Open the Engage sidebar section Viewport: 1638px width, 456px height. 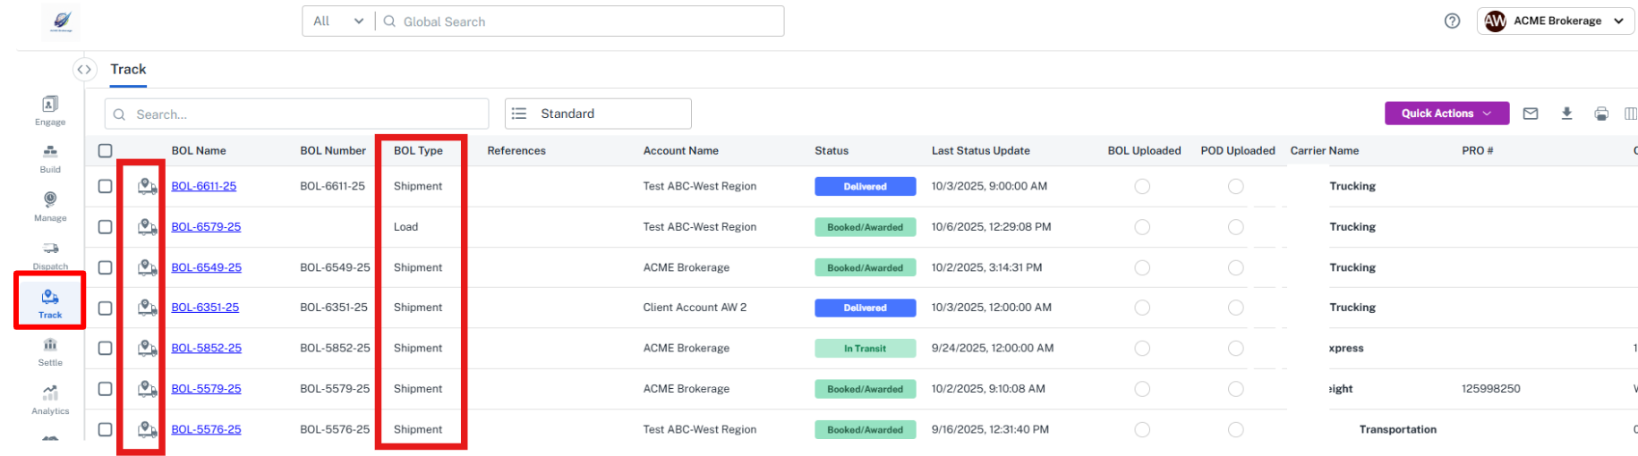50,110
